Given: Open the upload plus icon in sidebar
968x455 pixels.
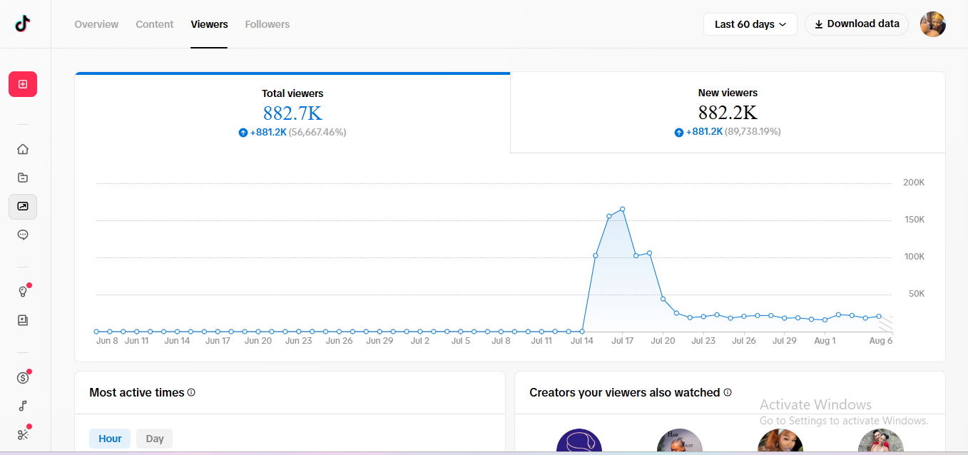Looking at the screenshot, I should 23,84.
